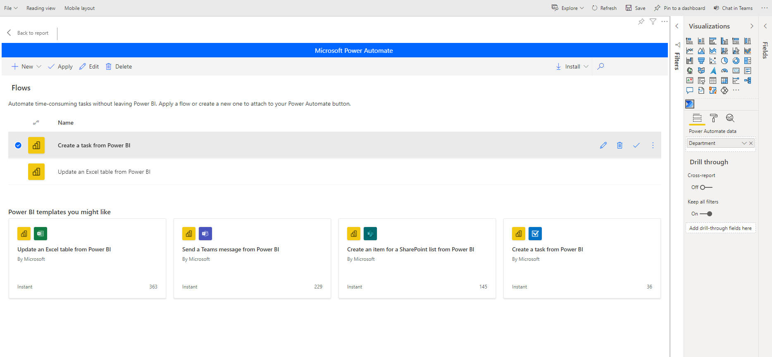The image size is (772, 357).
Task: Open Chat in Teams
Action: (x=733, y=8)
